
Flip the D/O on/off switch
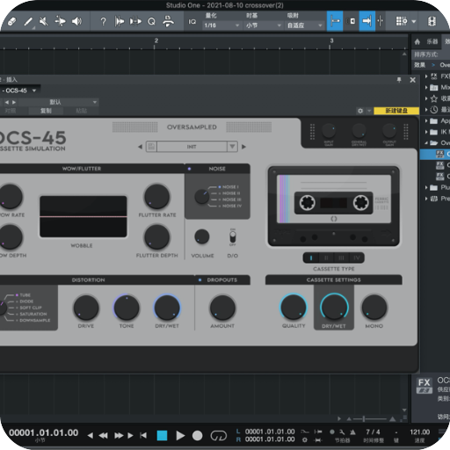coord(233,237)
